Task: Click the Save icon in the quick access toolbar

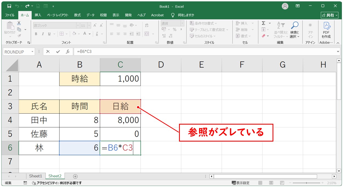Action: pos(9,6)
